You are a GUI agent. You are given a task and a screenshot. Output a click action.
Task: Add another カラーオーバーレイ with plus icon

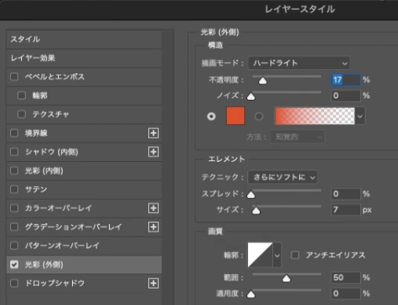(153, 208)
